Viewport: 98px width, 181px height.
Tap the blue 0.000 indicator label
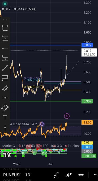point(87,147)
